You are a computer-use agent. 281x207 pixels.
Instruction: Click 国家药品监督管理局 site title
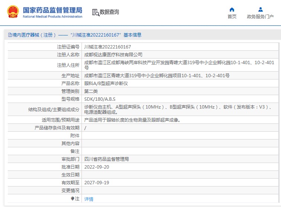point(52,10)
